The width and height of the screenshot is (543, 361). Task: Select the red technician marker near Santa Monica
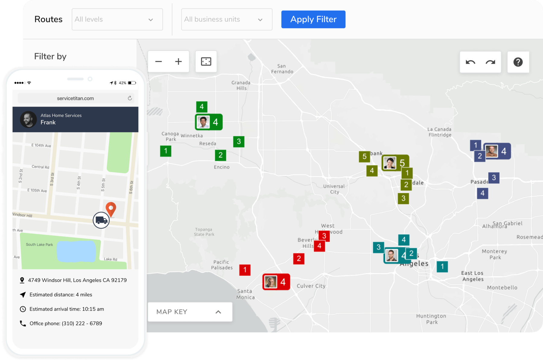pyautogui.click(x=276, y=282)
